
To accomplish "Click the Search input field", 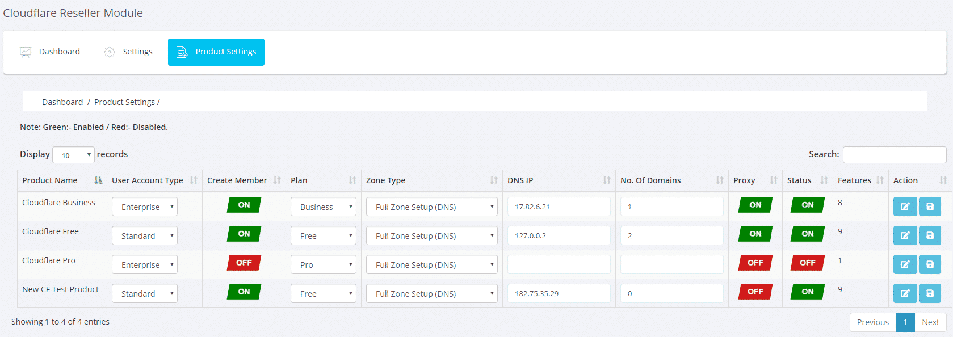I will coord(894,154).
